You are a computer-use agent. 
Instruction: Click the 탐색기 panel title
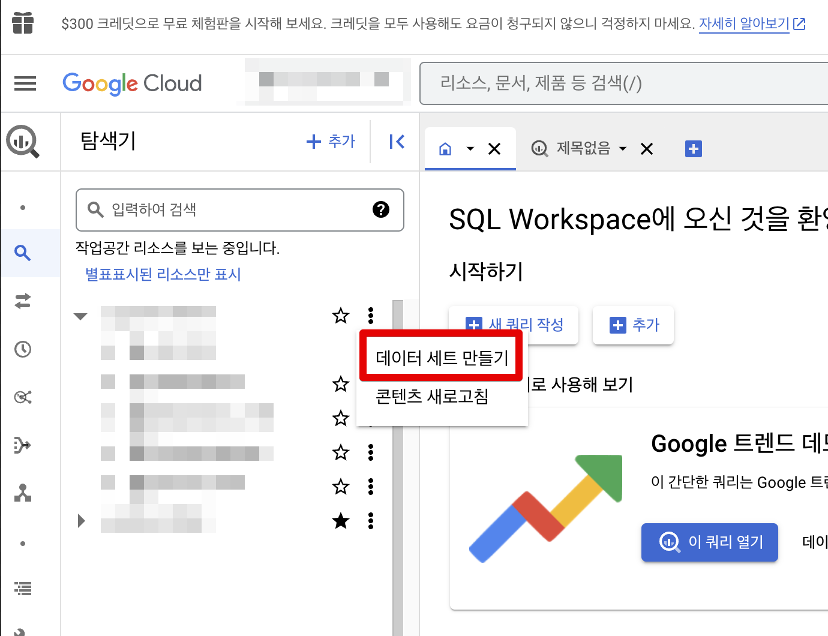[x=109, y=141]
